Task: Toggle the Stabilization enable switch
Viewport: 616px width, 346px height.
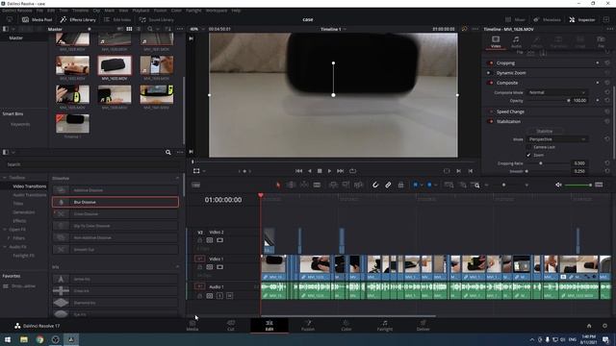Action: 490,121
